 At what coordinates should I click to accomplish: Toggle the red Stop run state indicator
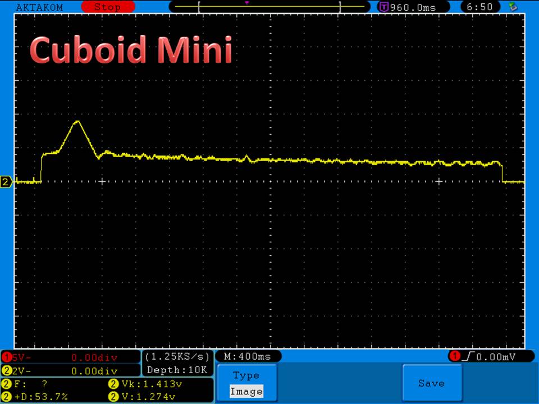pos(107,7)
